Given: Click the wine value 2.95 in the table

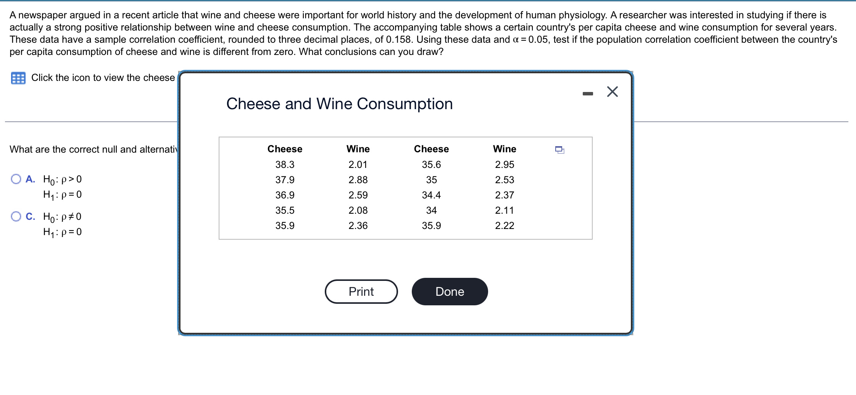Looking at the screenshot, I should click(505, 164).
